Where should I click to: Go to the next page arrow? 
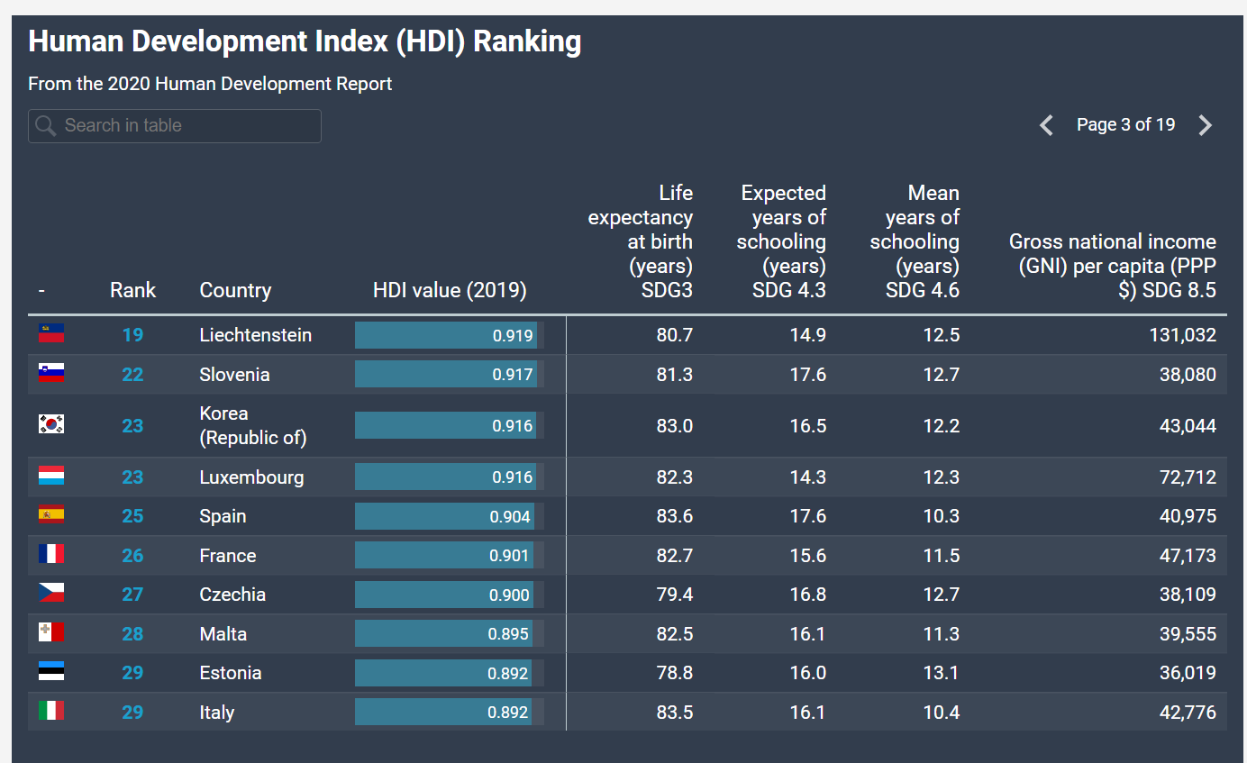coord(1206,125)
